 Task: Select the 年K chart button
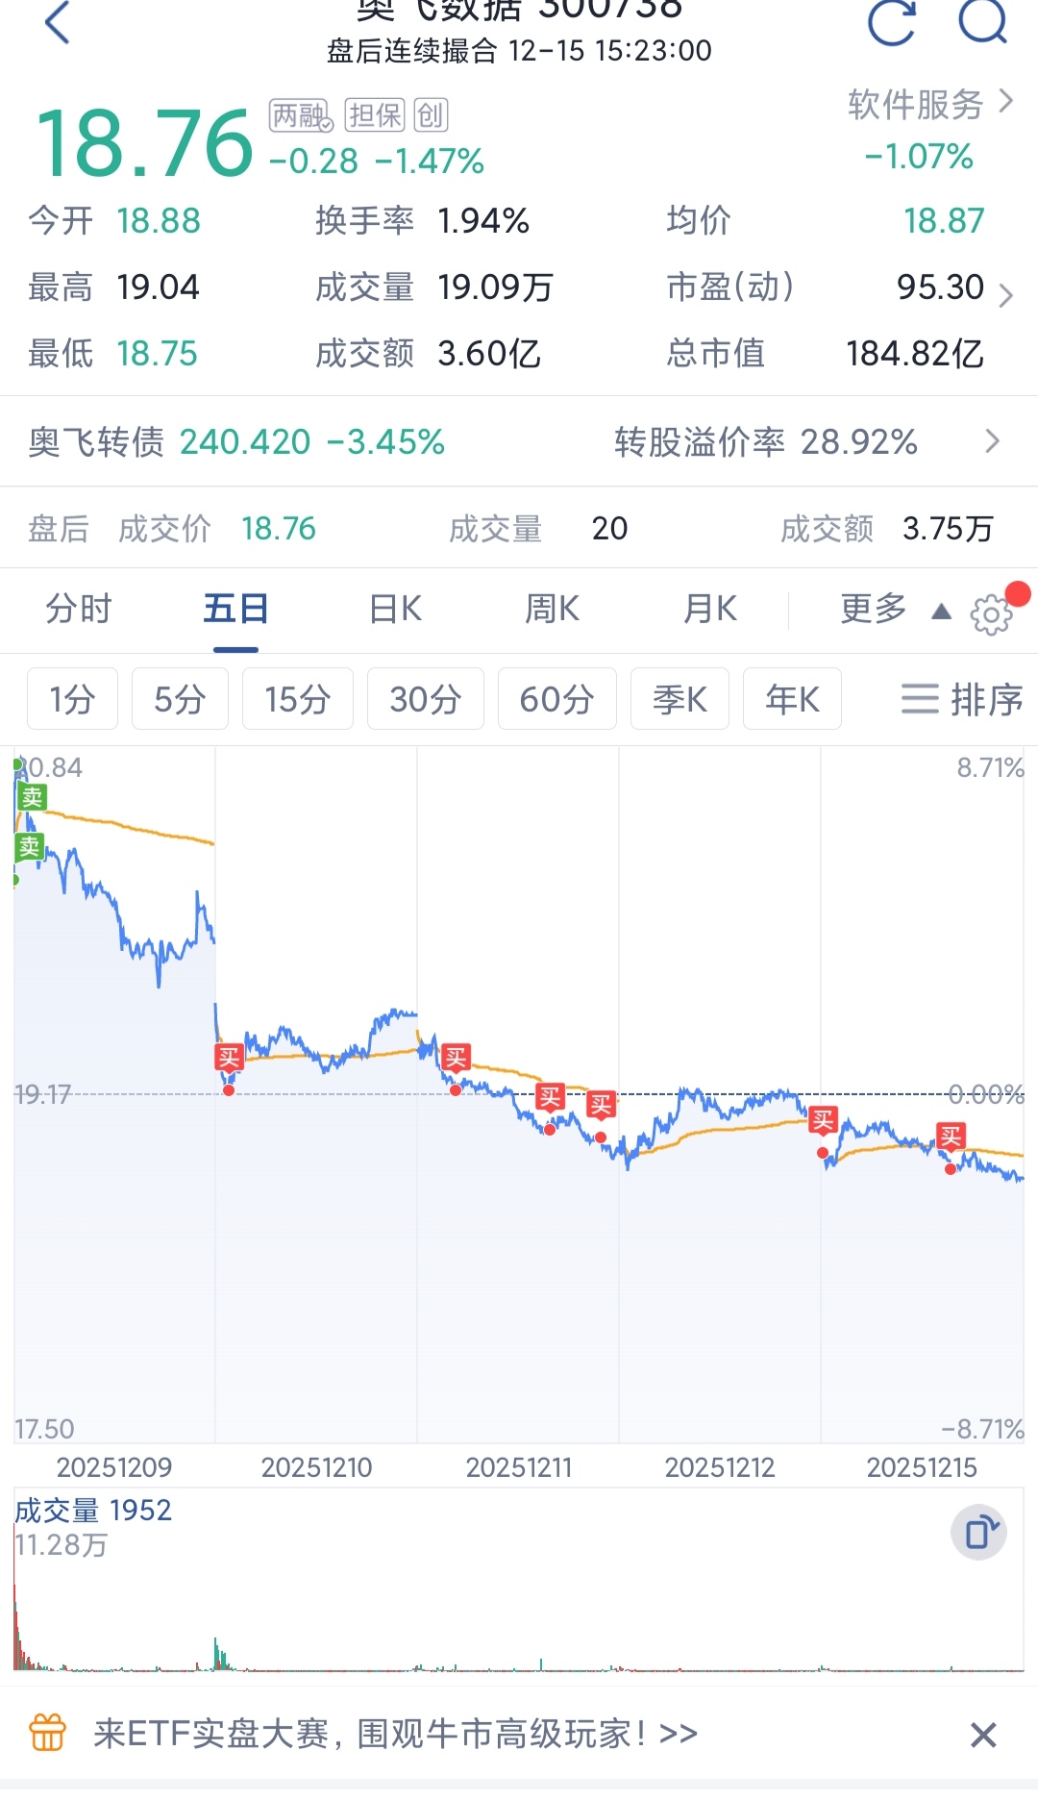[x=793, y=699]
